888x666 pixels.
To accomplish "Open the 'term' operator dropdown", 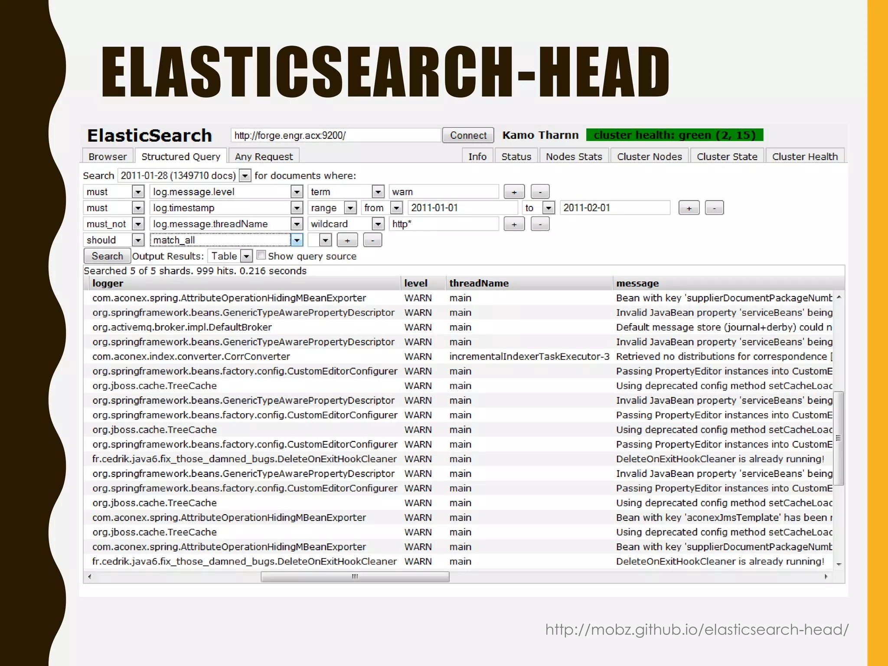I will click(x=378, y=192).
